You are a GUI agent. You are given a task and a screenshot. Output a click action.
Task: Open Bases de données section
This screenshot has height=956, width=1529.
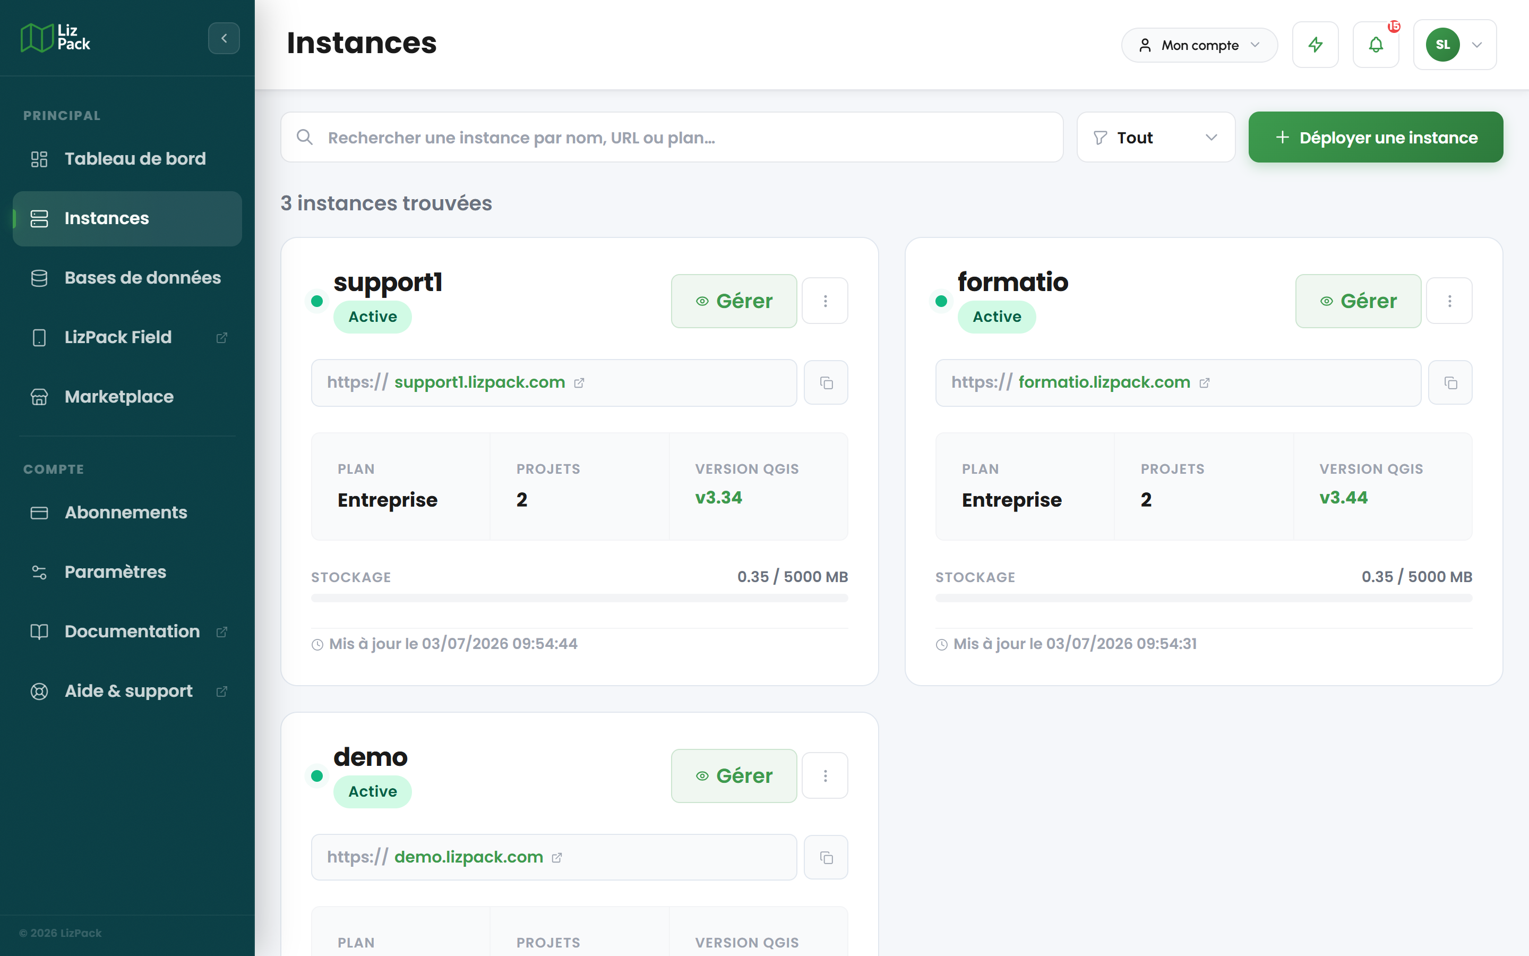click(127, 278)
